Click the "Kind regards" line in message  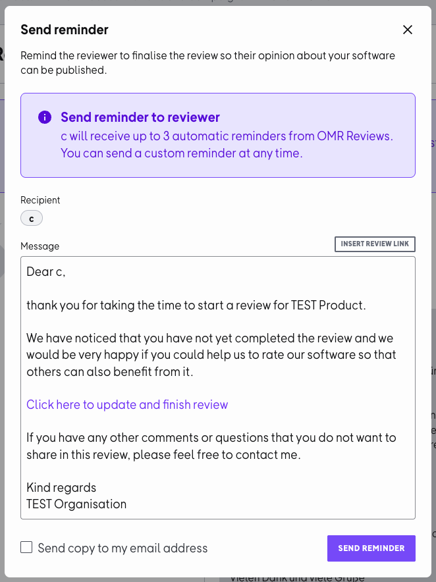[x=61, y=487]
